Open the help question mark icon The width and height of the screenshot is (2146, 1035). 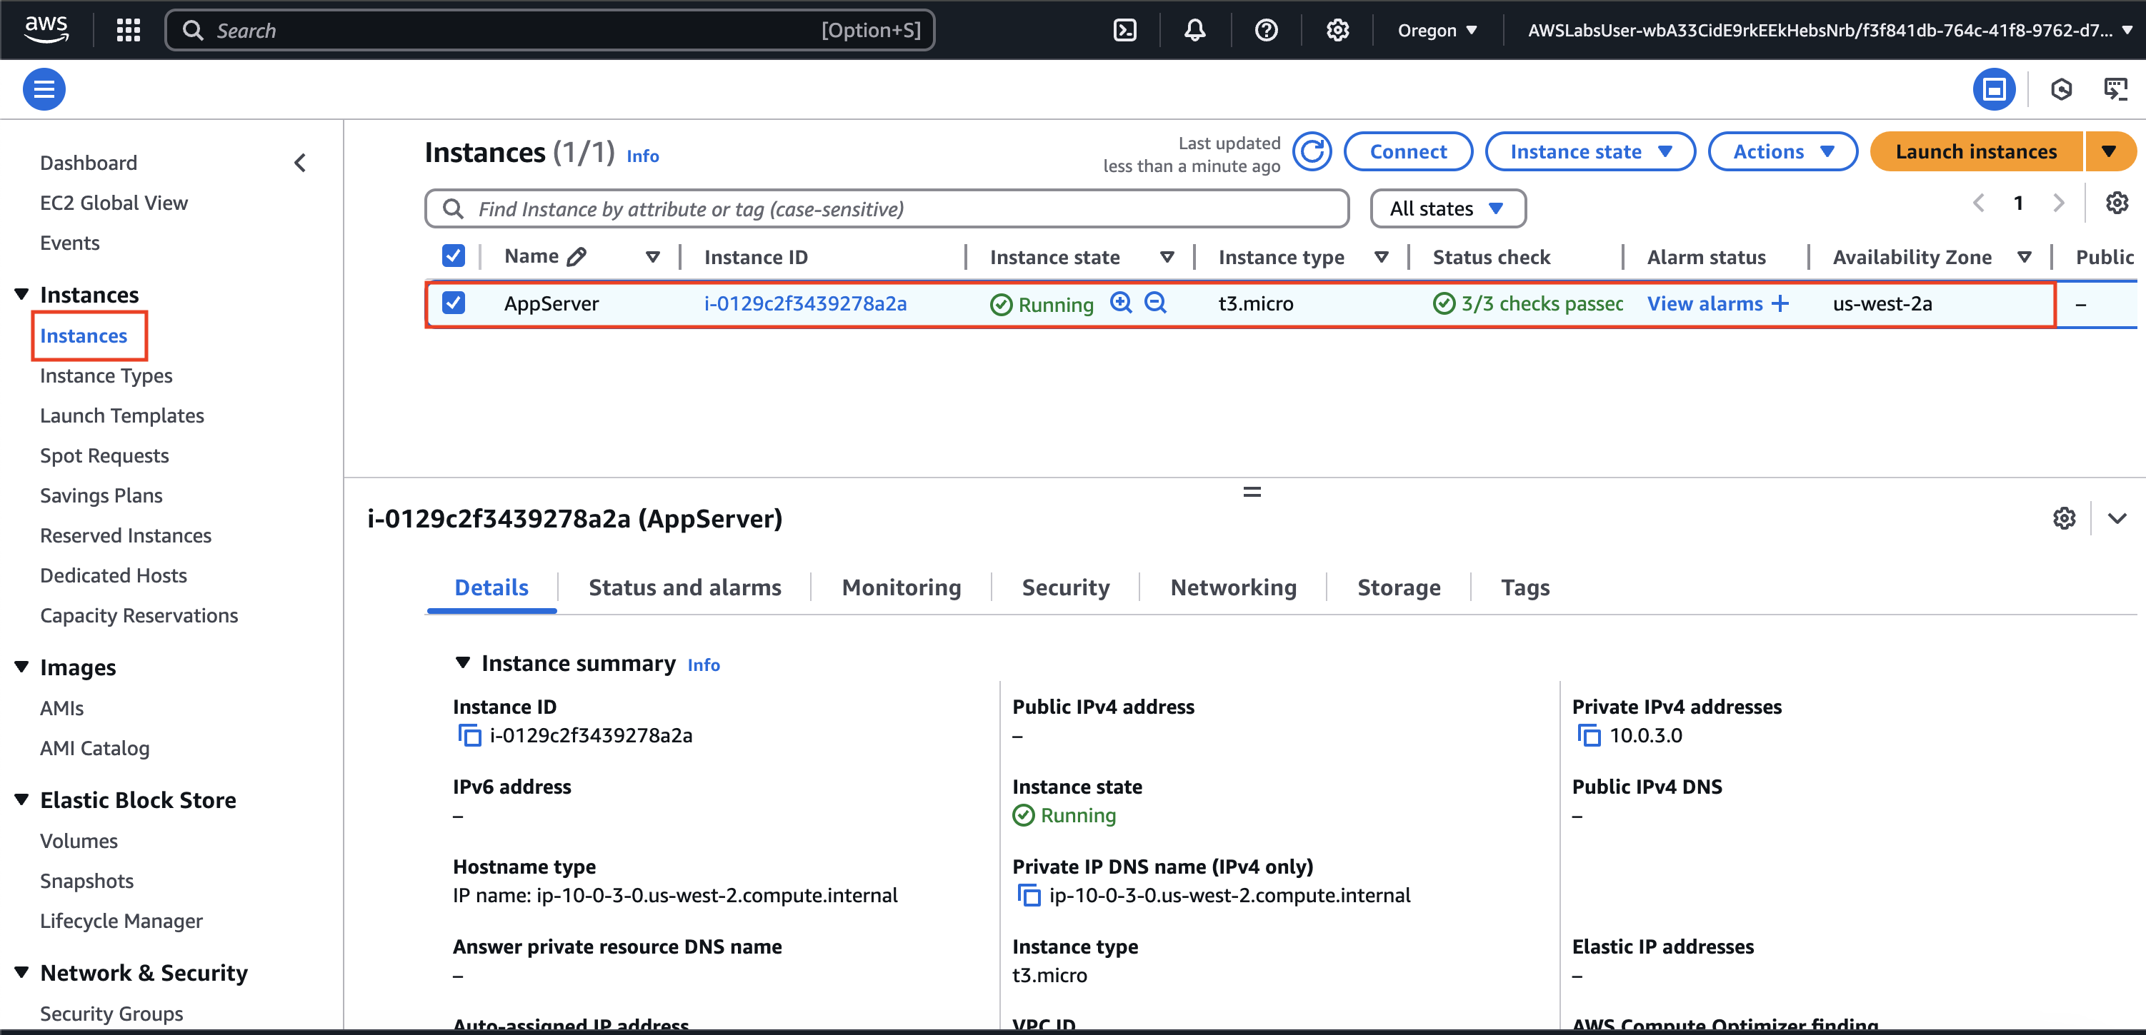[1265, 31]
